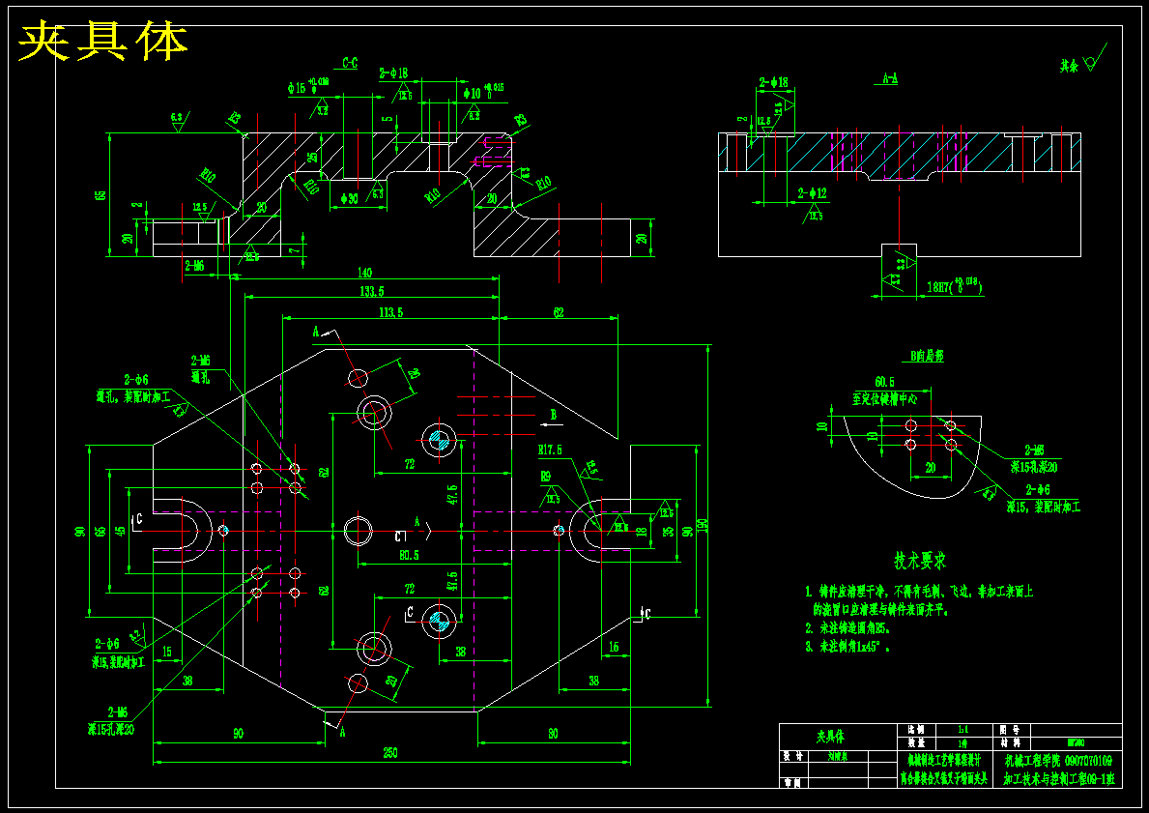Click the 其余 surface finish note
Screen dimensions: 1149x813
(1069, 66)
